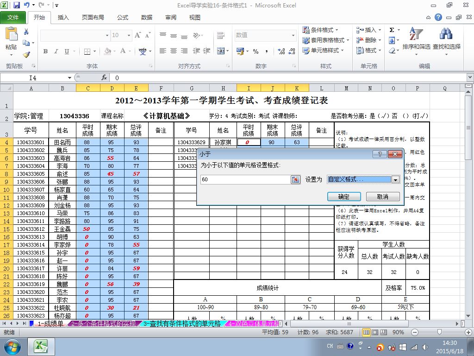
Task: Click the cell borders icon
Action: (x=87, y=51)
